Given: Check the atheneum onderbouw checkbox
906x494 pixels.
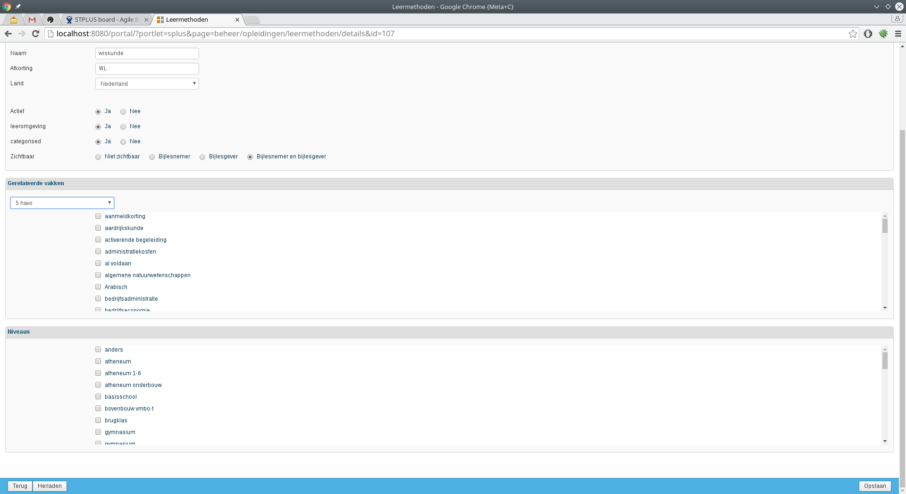Looking at the screenshot, I should click(98, 385).
